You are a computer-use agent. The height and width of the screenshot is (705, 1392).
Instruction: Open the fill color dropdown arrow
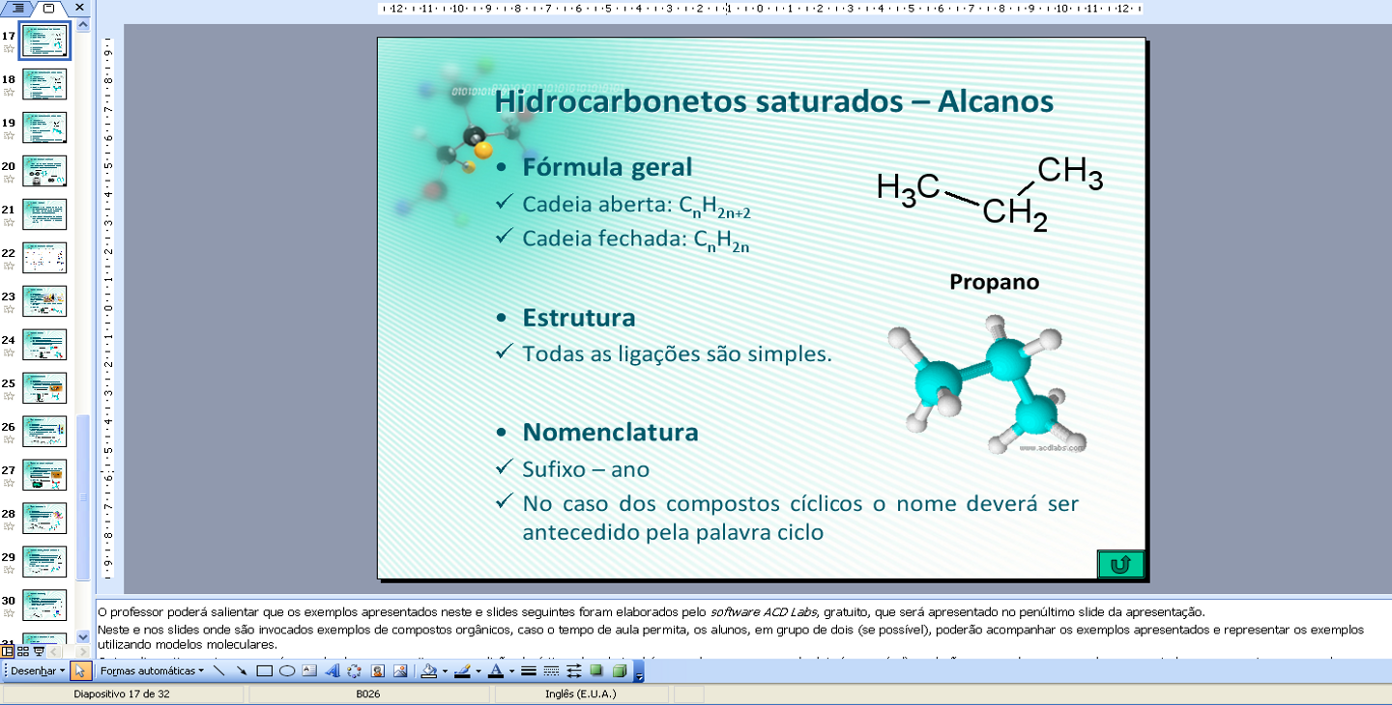click(445, 670)
